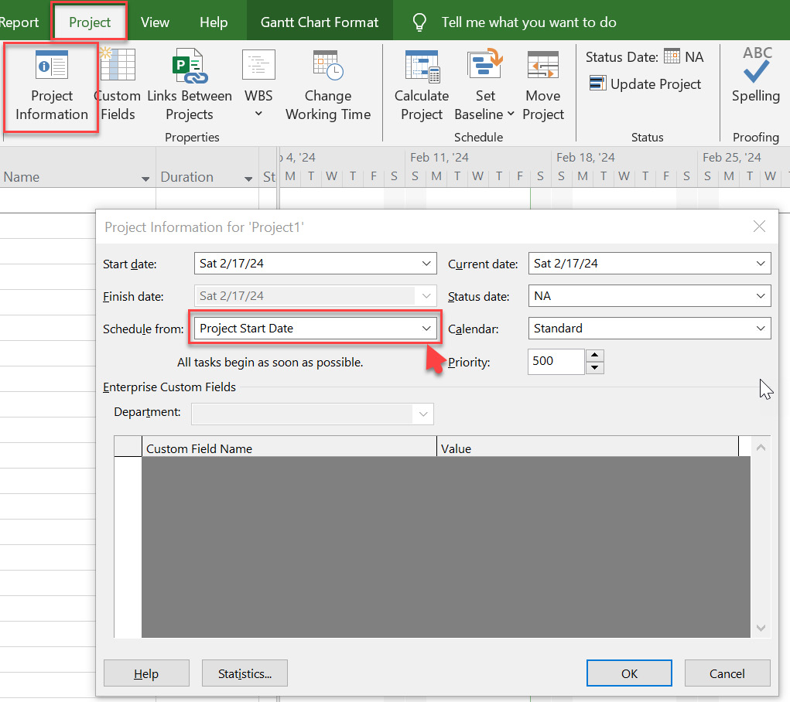
Task: Open the Custom Fields tool
Action: pos(118,86)
